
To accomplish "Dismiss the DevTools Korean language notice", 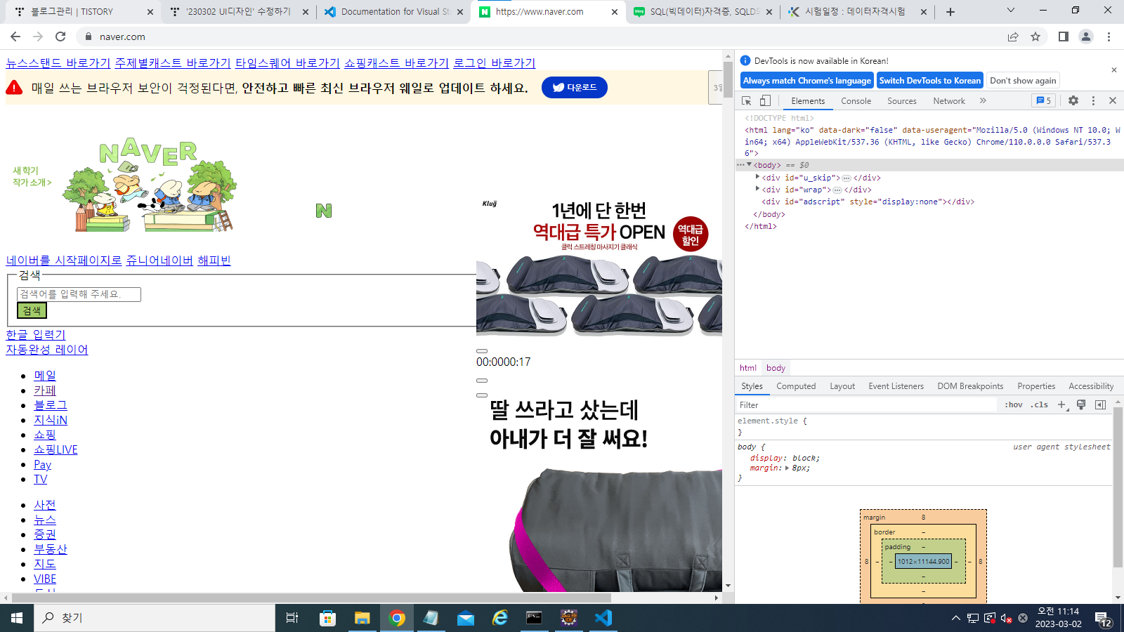I will (x=1113, y=70).
